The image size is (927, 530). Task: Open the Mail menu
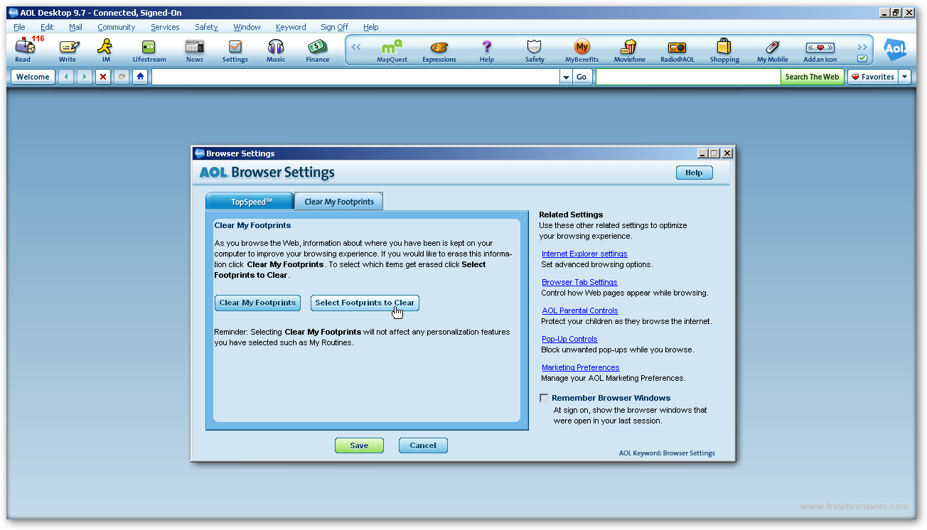coord(75,27)
